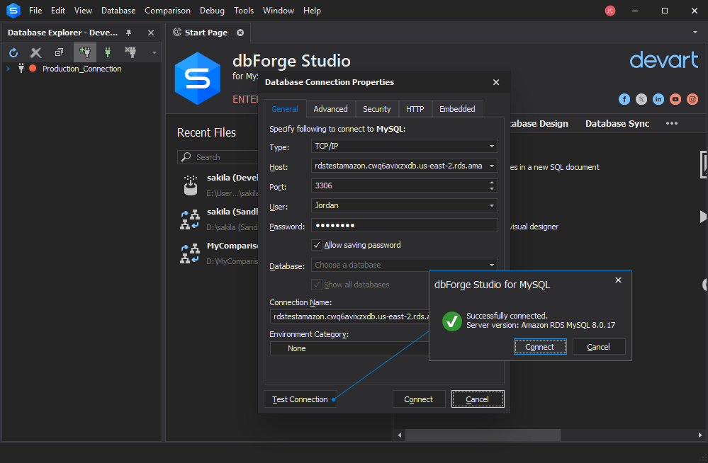
Task: Click the Disconnect plug toolbar icon
Action: pos(130,52)
